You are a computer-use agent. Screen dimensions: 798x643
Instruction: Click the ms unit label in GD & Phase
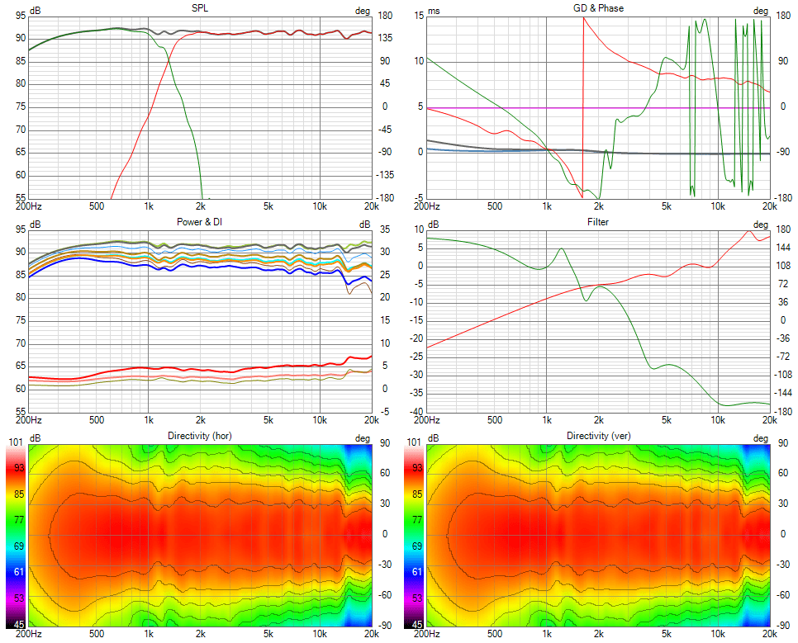click(x=434, y=11)
